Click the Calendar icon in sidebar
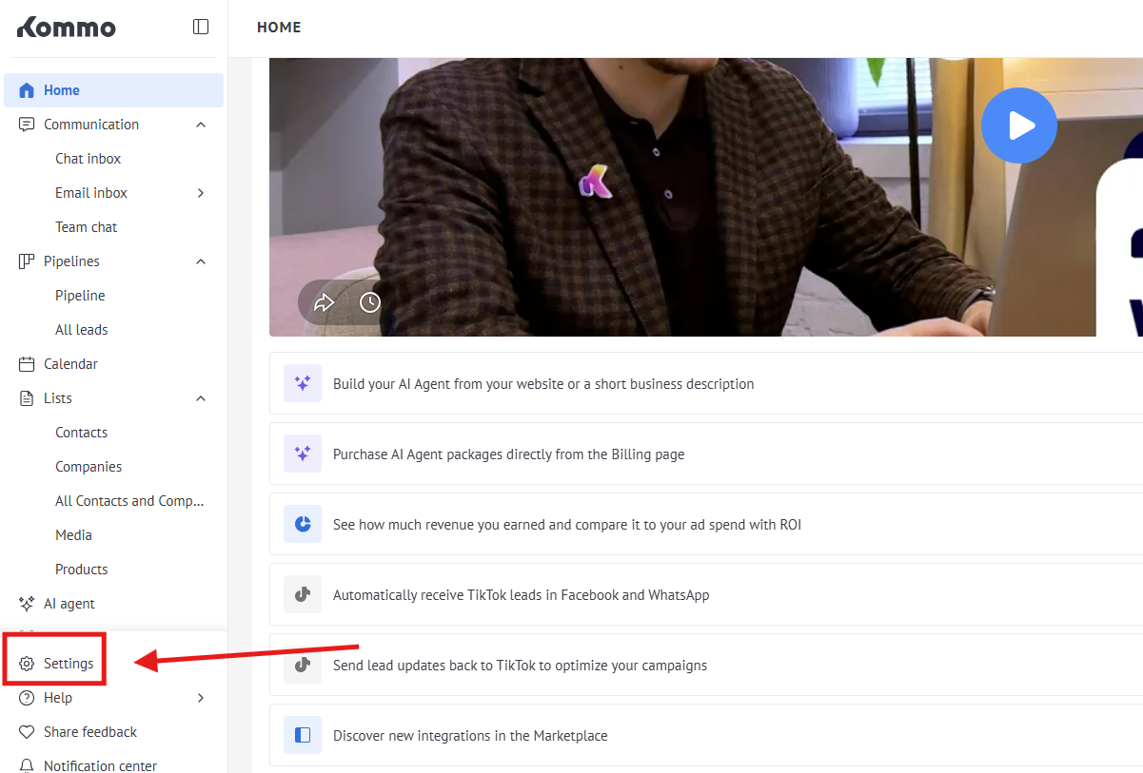1143x773 pixels. (x=27, y=364)
